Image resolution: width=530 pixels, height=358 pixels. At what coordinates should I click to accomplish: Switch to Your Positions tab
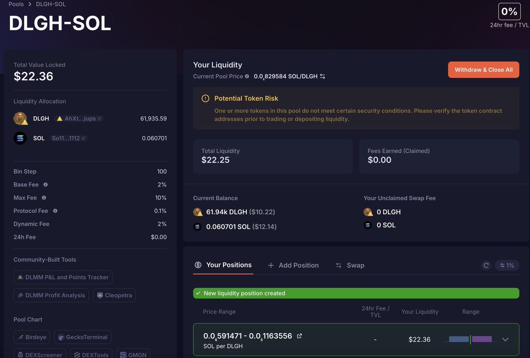[223, 265]
